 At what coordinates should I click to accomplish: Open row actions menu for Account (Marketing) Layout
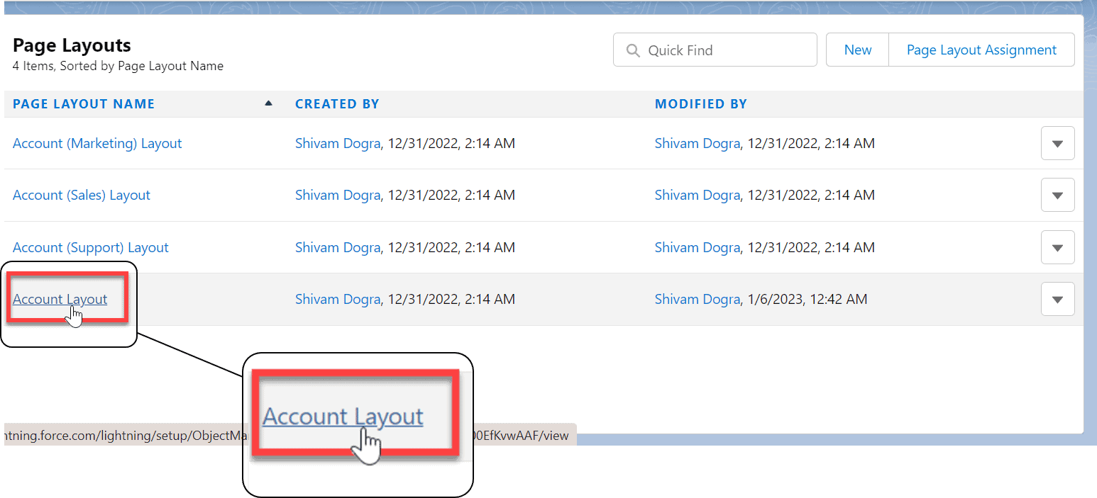pyautogui.click(x=1057, y=142)
